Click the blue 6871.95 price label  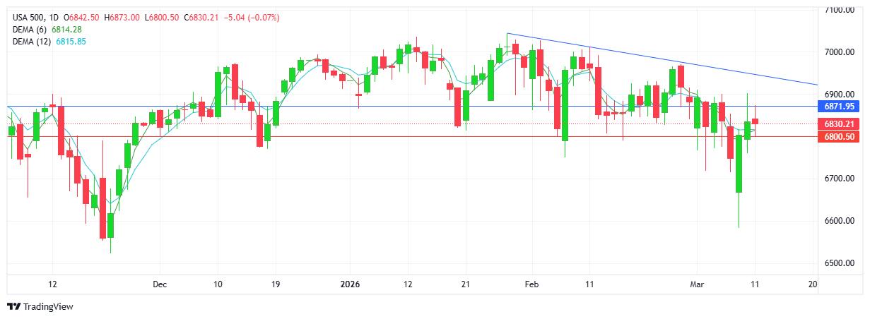(840, 106)
